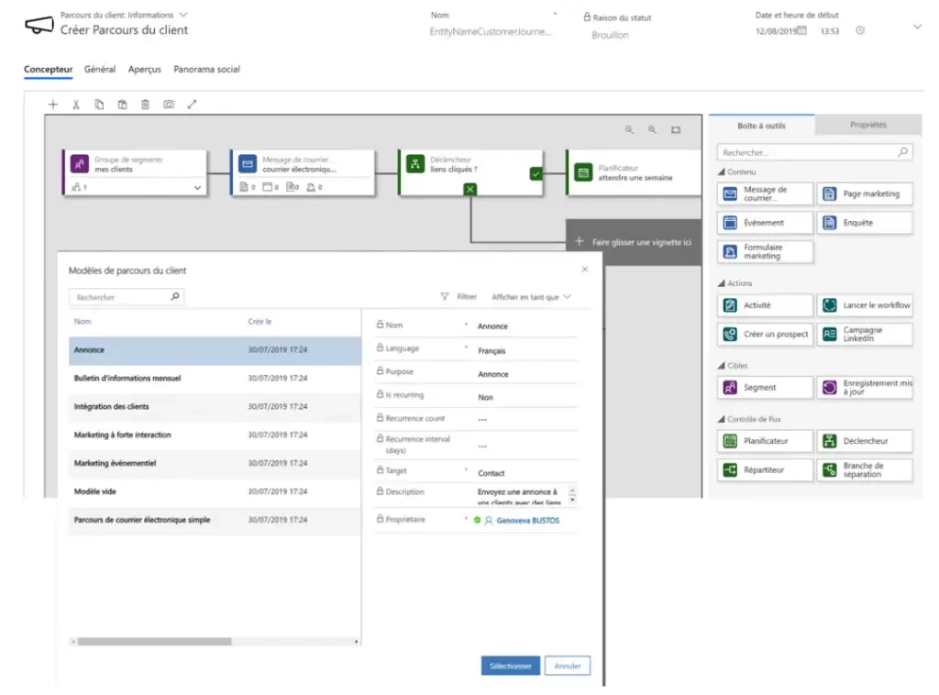939x695 pixels.
Task: Expand the header fields chevron
Action: click(x=917, y=27)
